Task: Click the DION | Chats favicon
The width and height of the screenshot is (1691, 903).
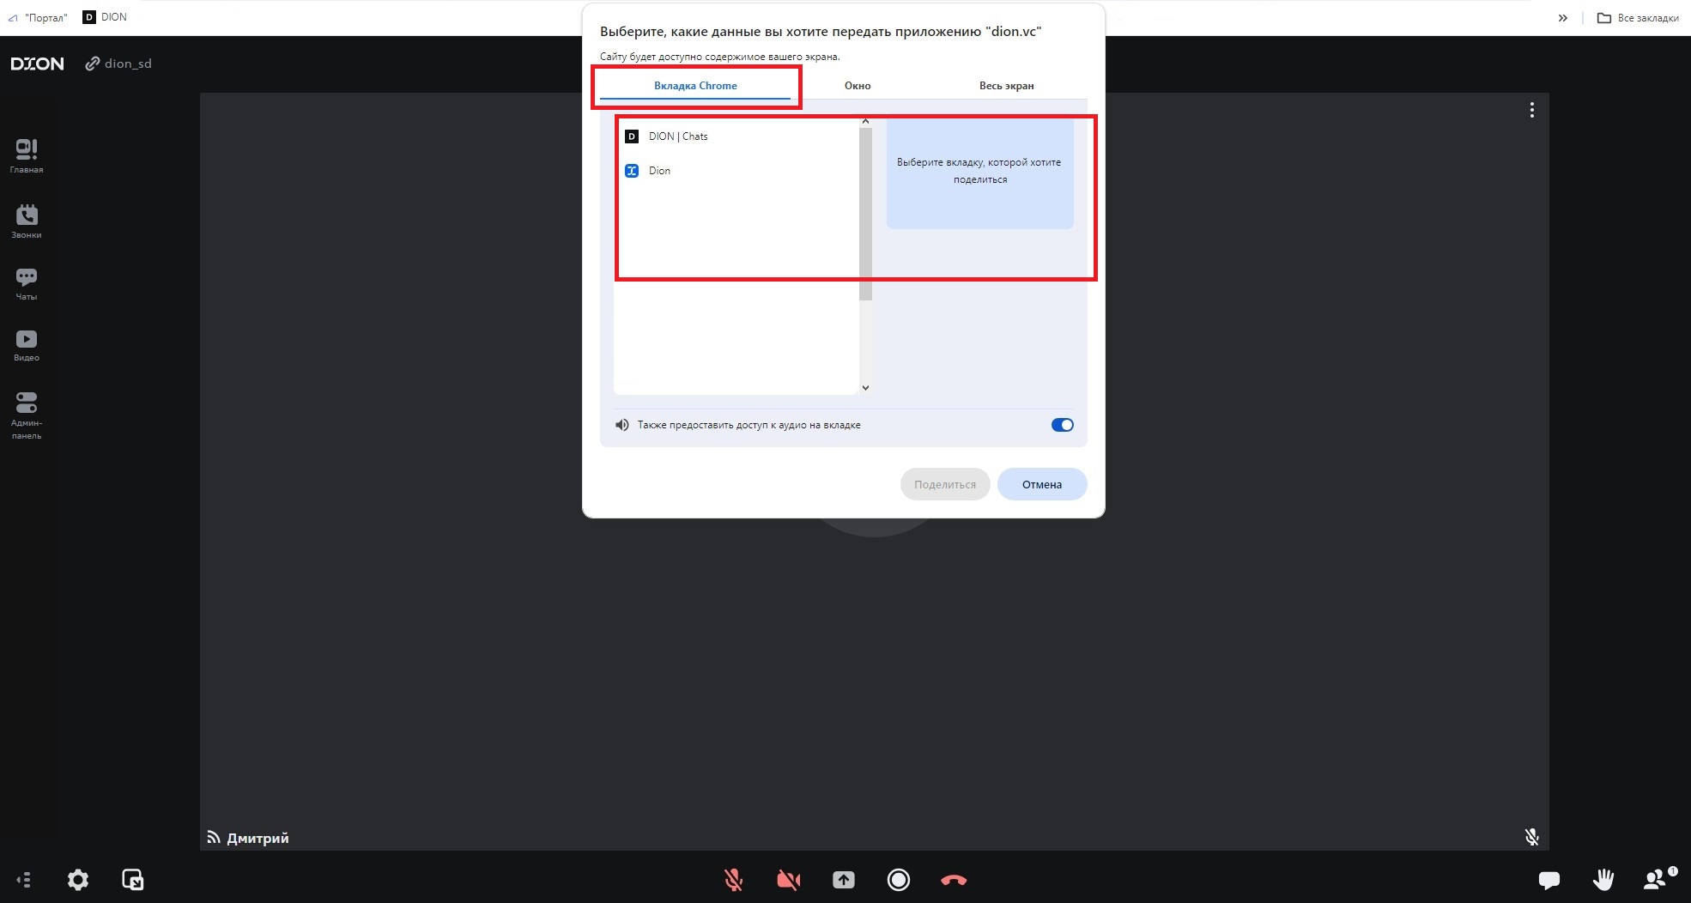Action: click(x=632, y=136)
